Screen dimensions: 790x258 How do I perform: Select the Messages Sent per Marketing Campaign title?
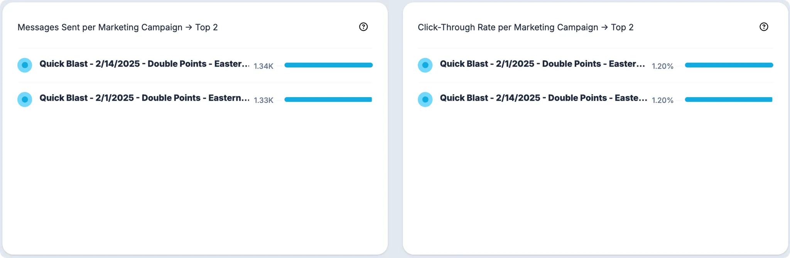pyautogui.click(x=118, y=27)
